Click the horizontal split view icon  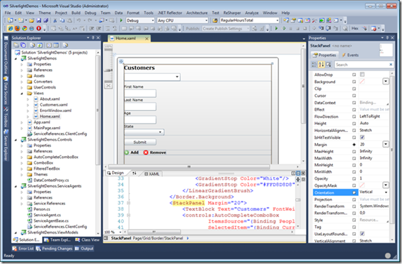298,173
